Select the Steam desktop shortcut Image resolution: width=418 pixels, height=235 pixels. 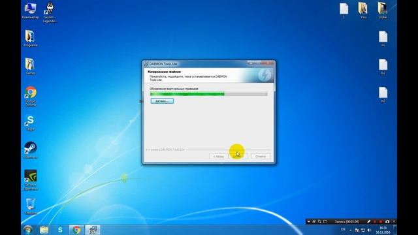click(31, 150)
